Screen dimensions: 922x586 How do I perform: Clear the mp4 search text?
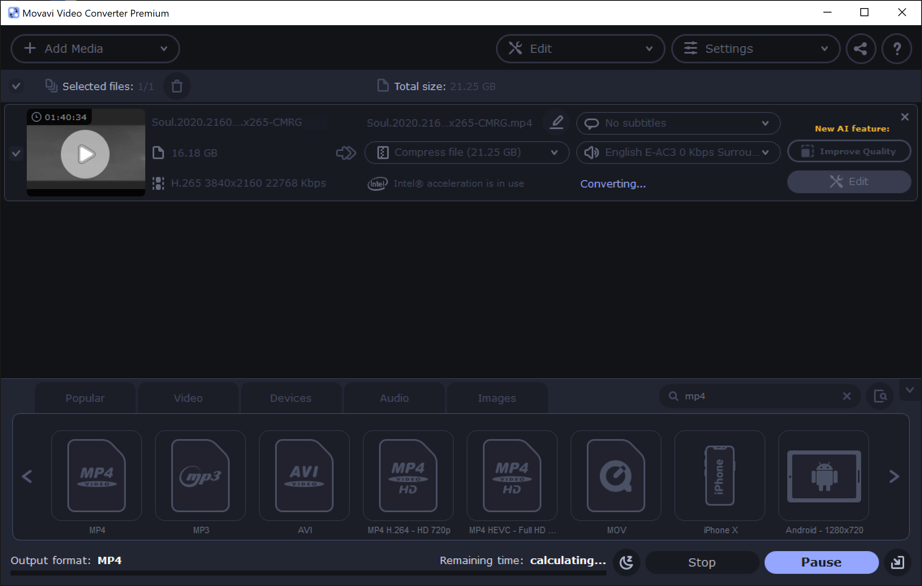point(847,396)
